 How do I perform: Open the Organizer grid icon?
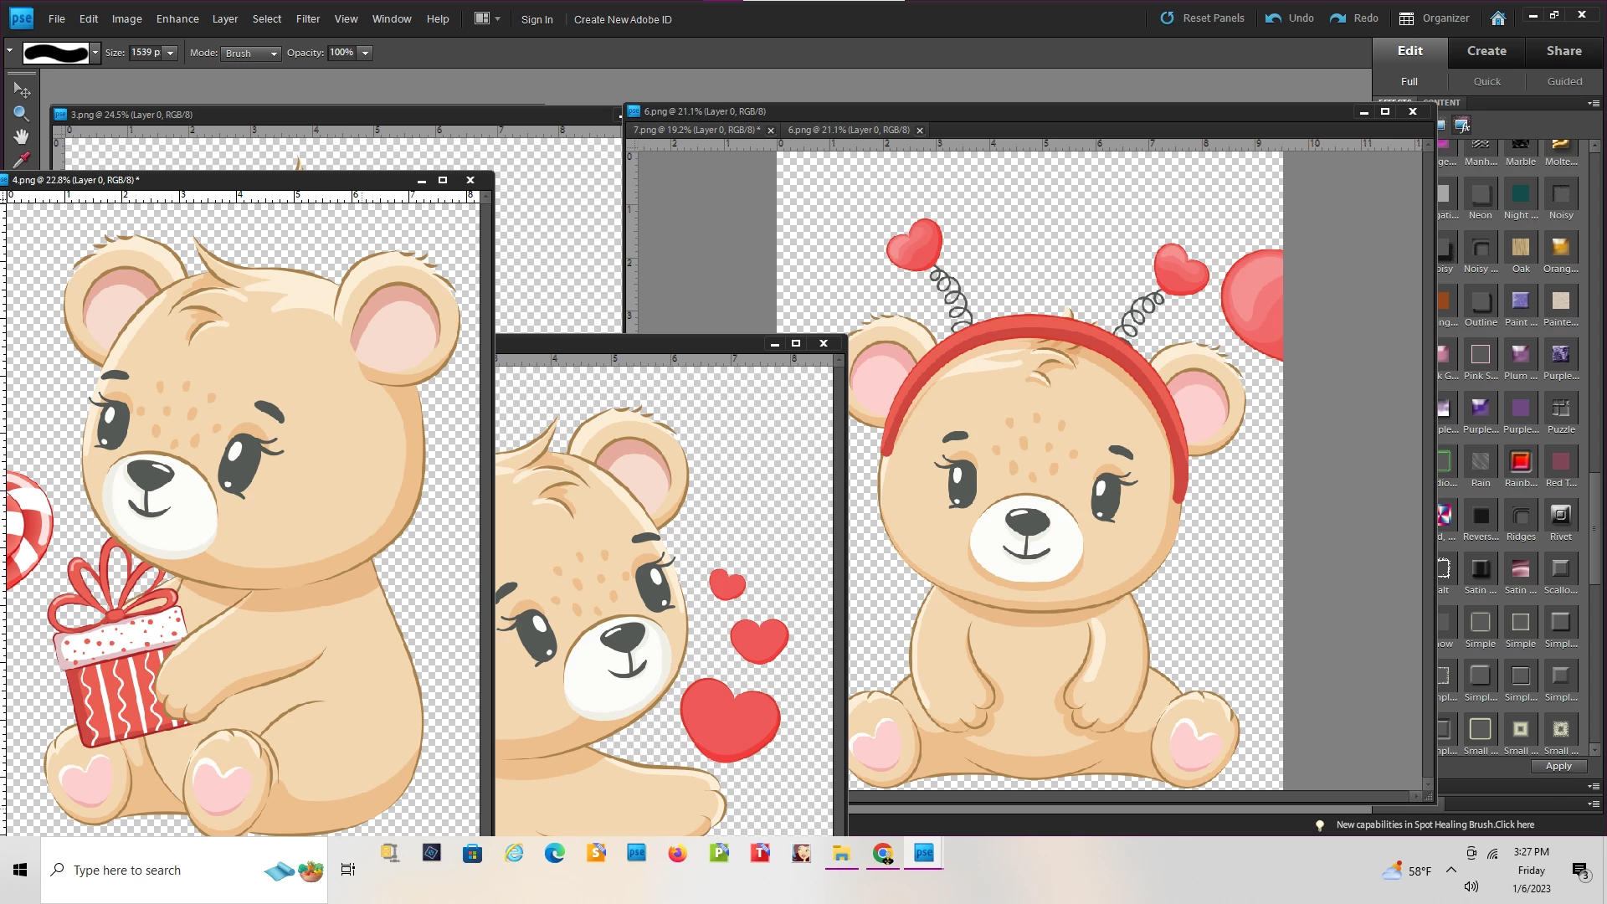[1407, 18]
